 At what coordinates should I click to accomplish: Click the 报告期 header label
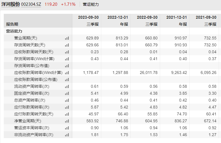click(x=12, y=24)
